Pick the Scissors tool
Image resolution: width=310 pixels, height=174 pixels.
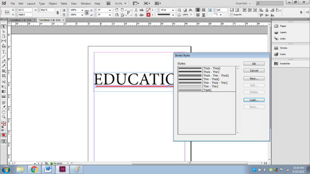pyautogui.click(x=4, y=82)
